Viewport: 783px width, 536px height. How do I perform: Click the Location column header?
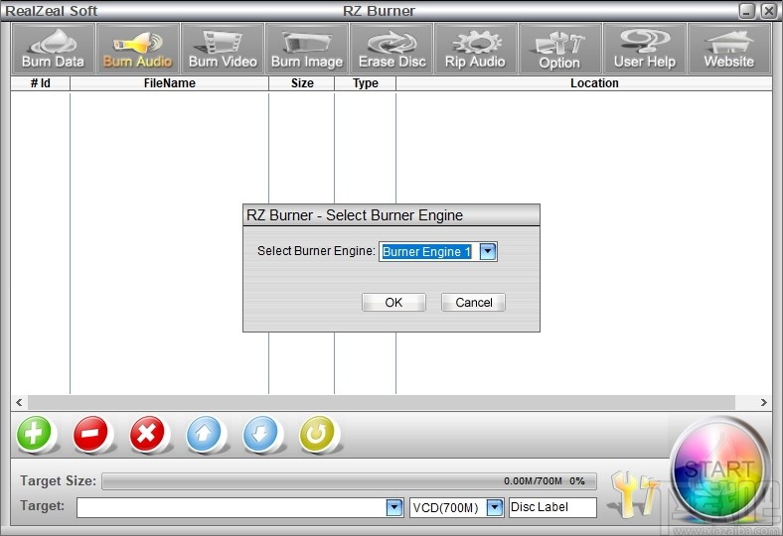pos(594,83)
